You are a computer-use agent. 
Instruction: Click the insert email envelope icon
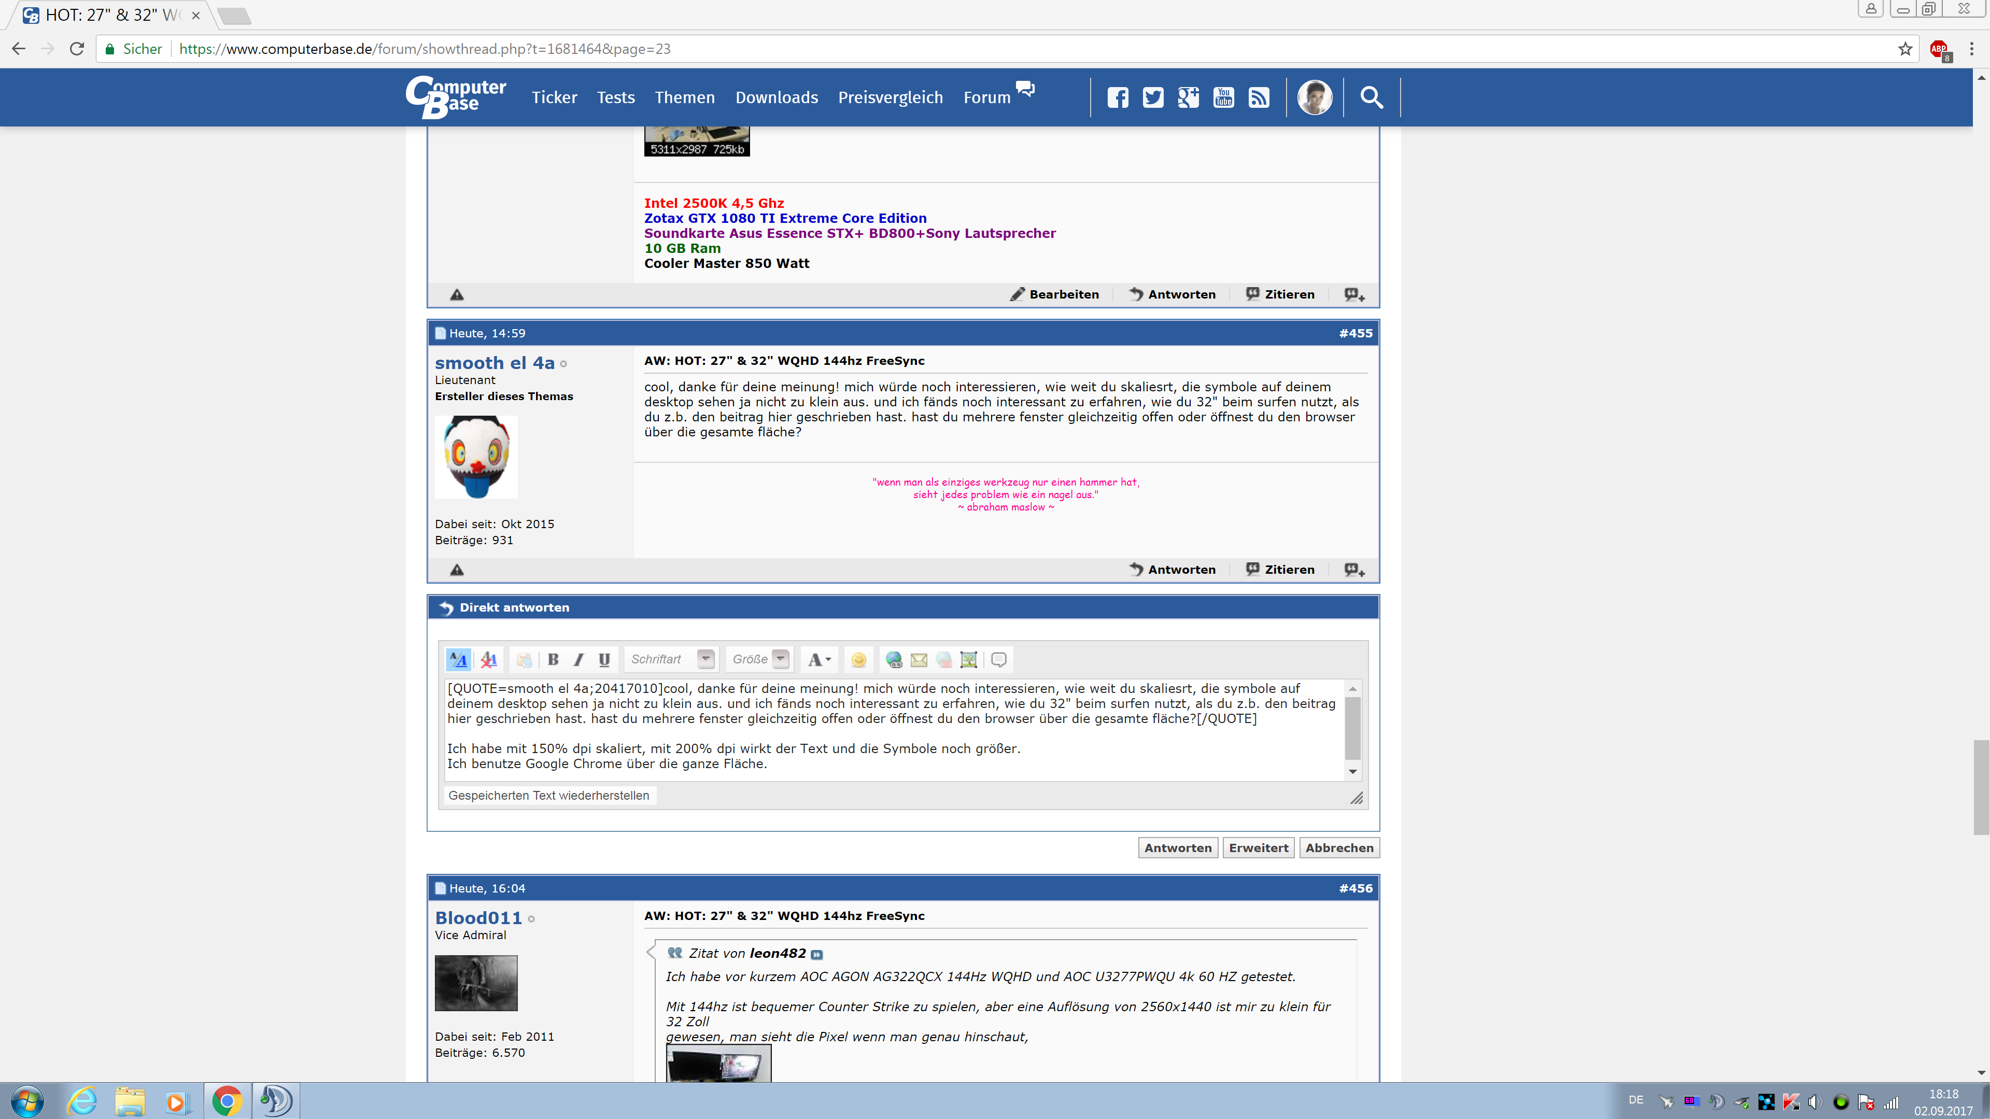point(919,659)
